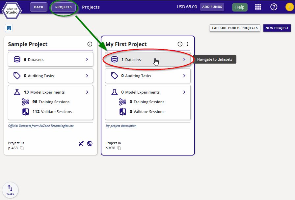Click the globe icon on Sample Project
This screenshot has width=295, height=200.
(x=90, y=143)
